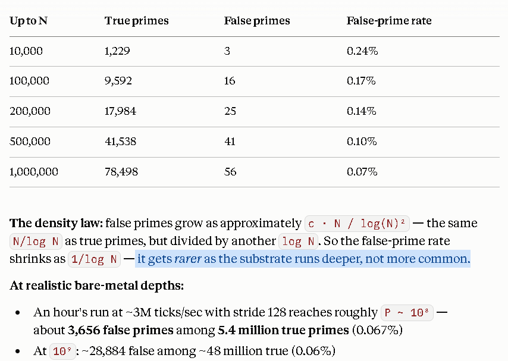Click the '5.4 million true primes' text
Screen dimensions: 508x361
[283, 330]
